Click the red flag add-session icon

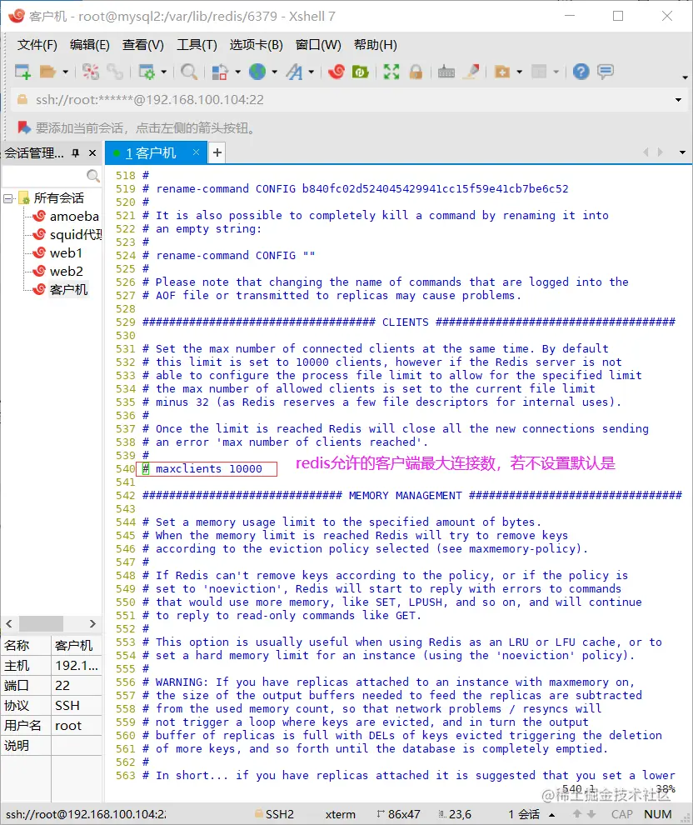pos(23,127)
